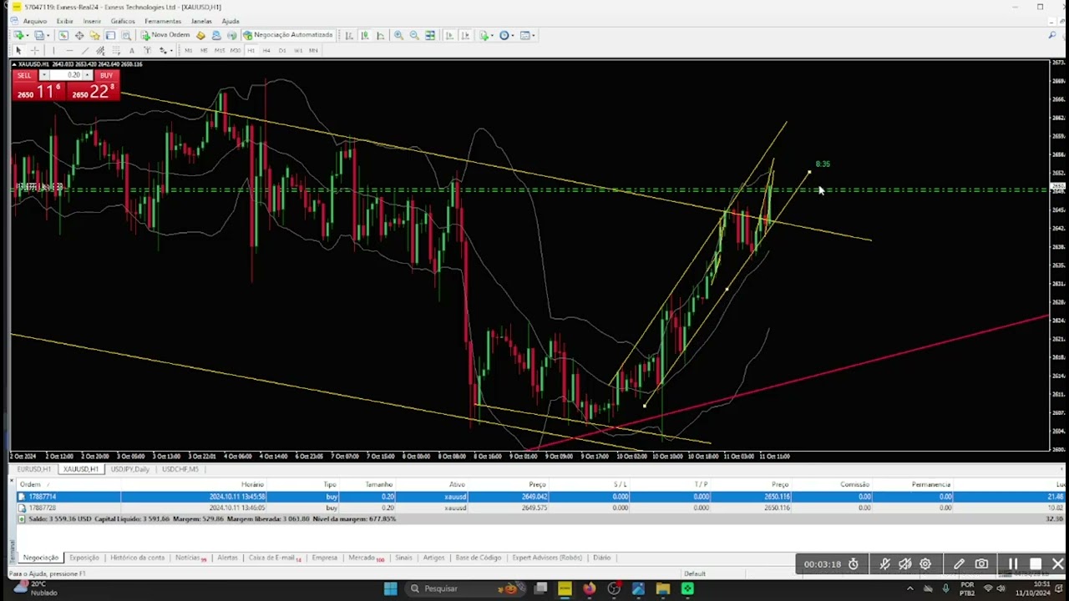Expand the templates dropdown arrow
Screen dimensions: 1069x601
pyautogui.click(x=534, y=35)
